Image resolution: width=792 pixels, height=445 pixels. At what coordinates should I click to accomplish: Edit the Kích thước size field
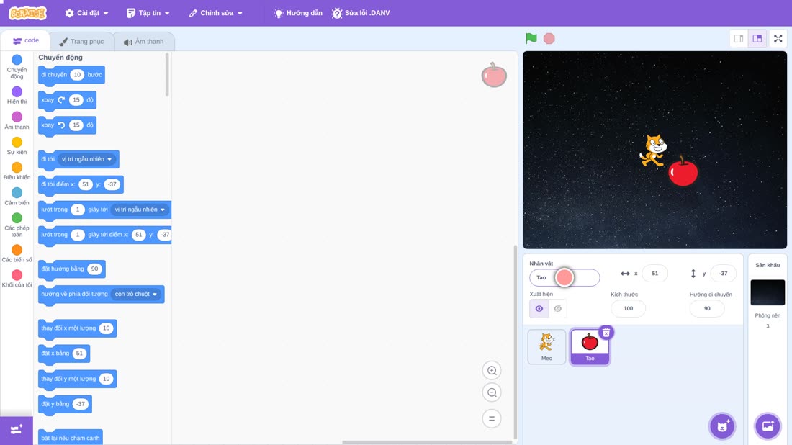point(628,309)
